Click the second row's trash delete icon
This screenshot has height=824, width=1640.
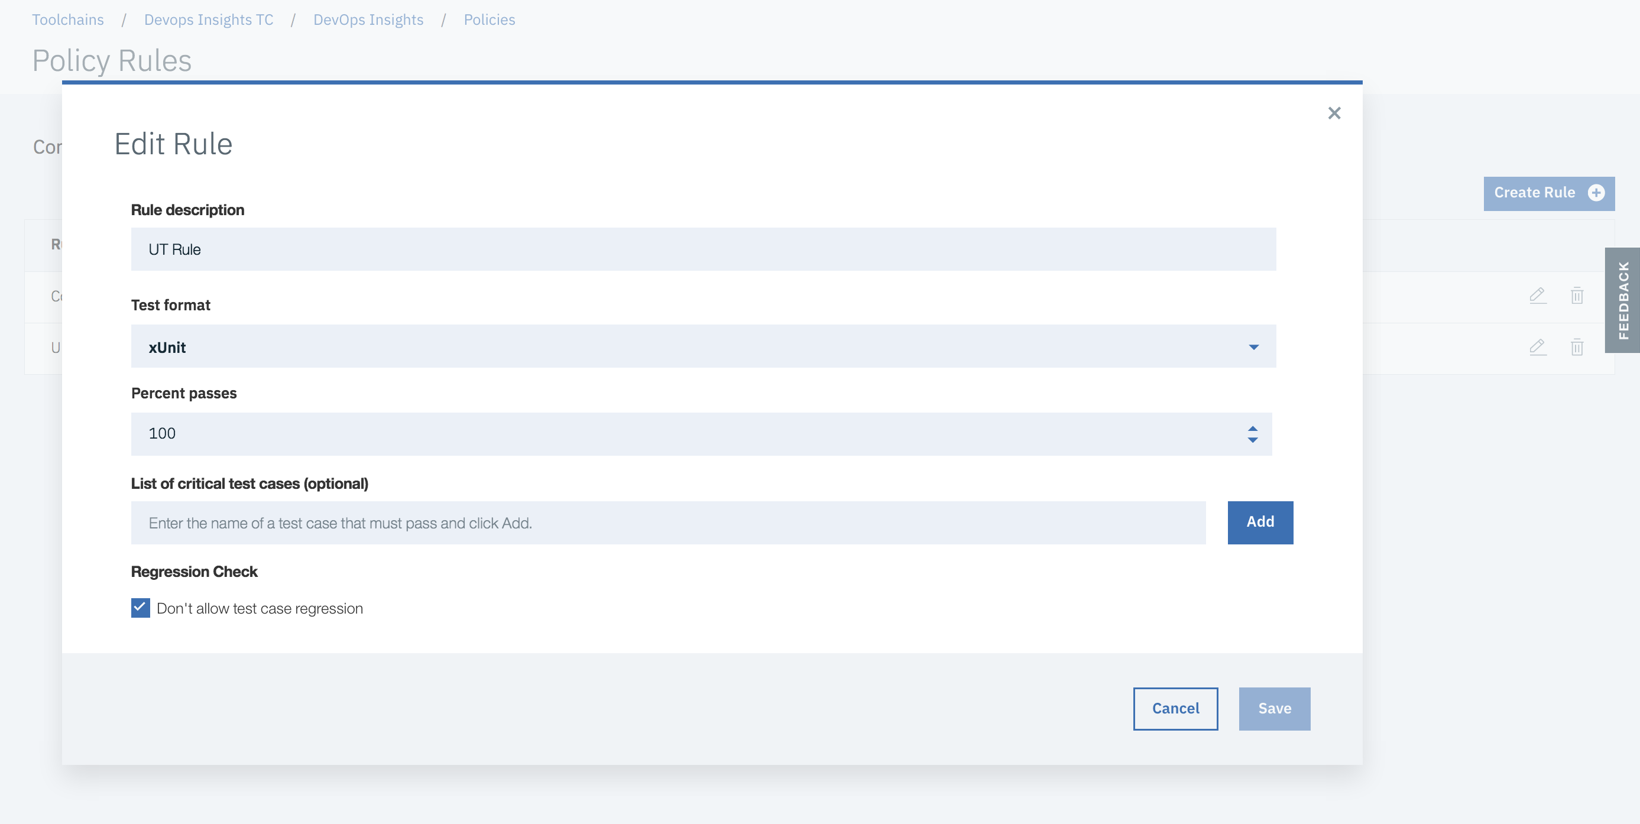[x=1576, y=347]
